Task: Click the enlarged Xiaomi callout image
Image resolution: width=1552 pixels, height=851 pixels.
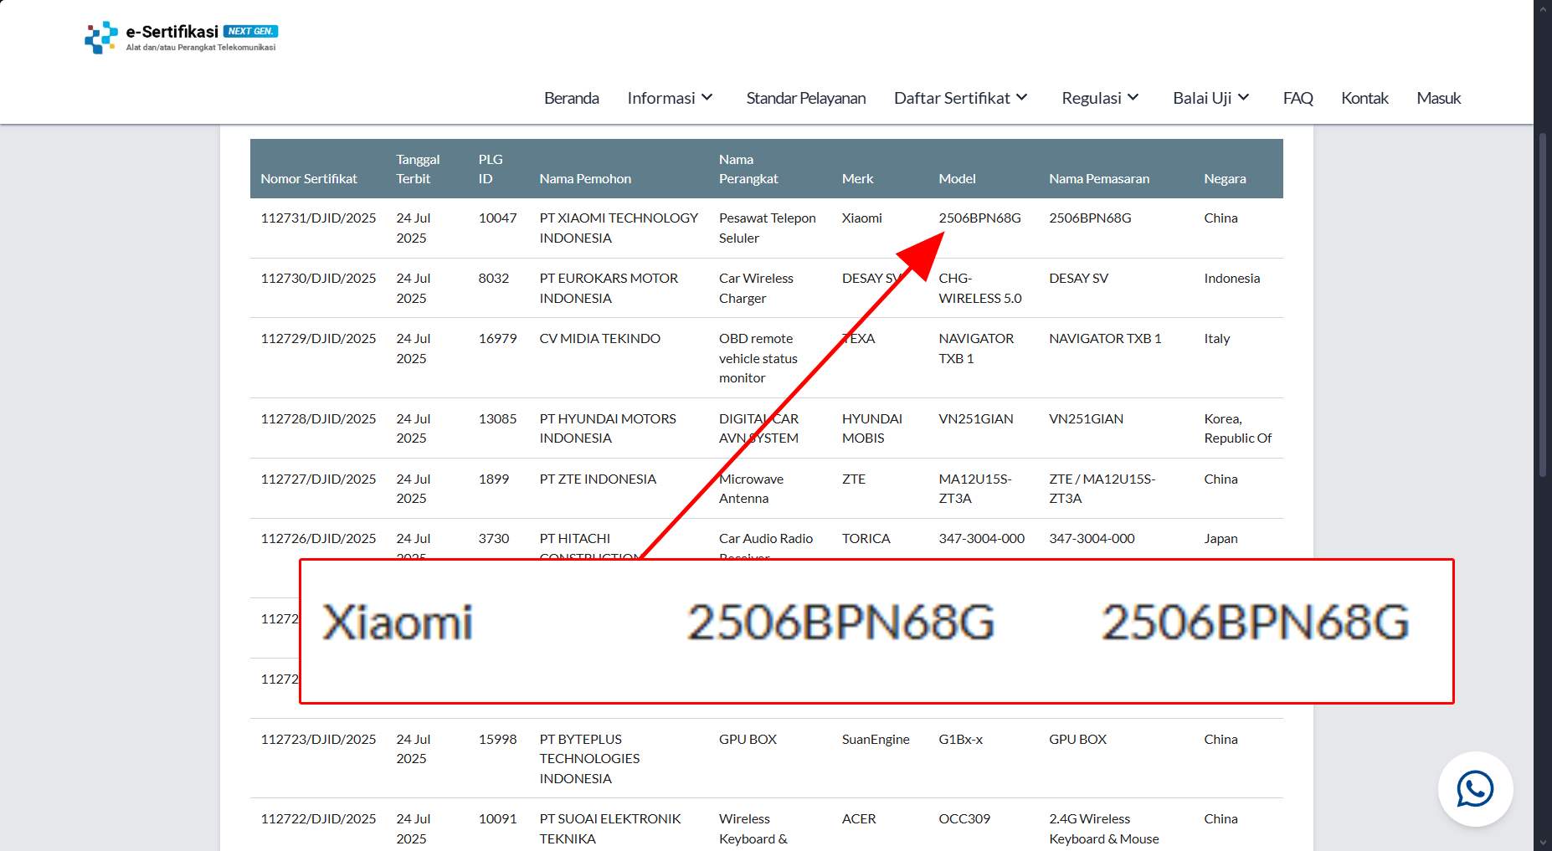Action: pyautogui.click(x=876, y=631)
